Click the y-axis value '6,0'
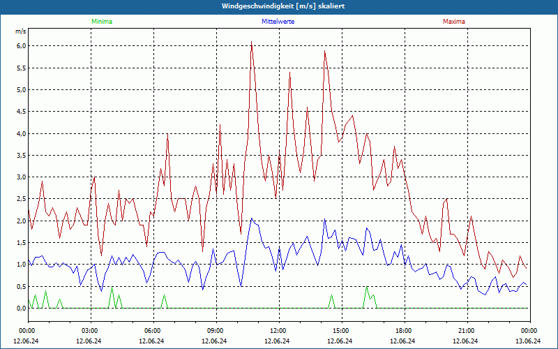This screenshot has width=558, height=349. click(x=22, y=46)
